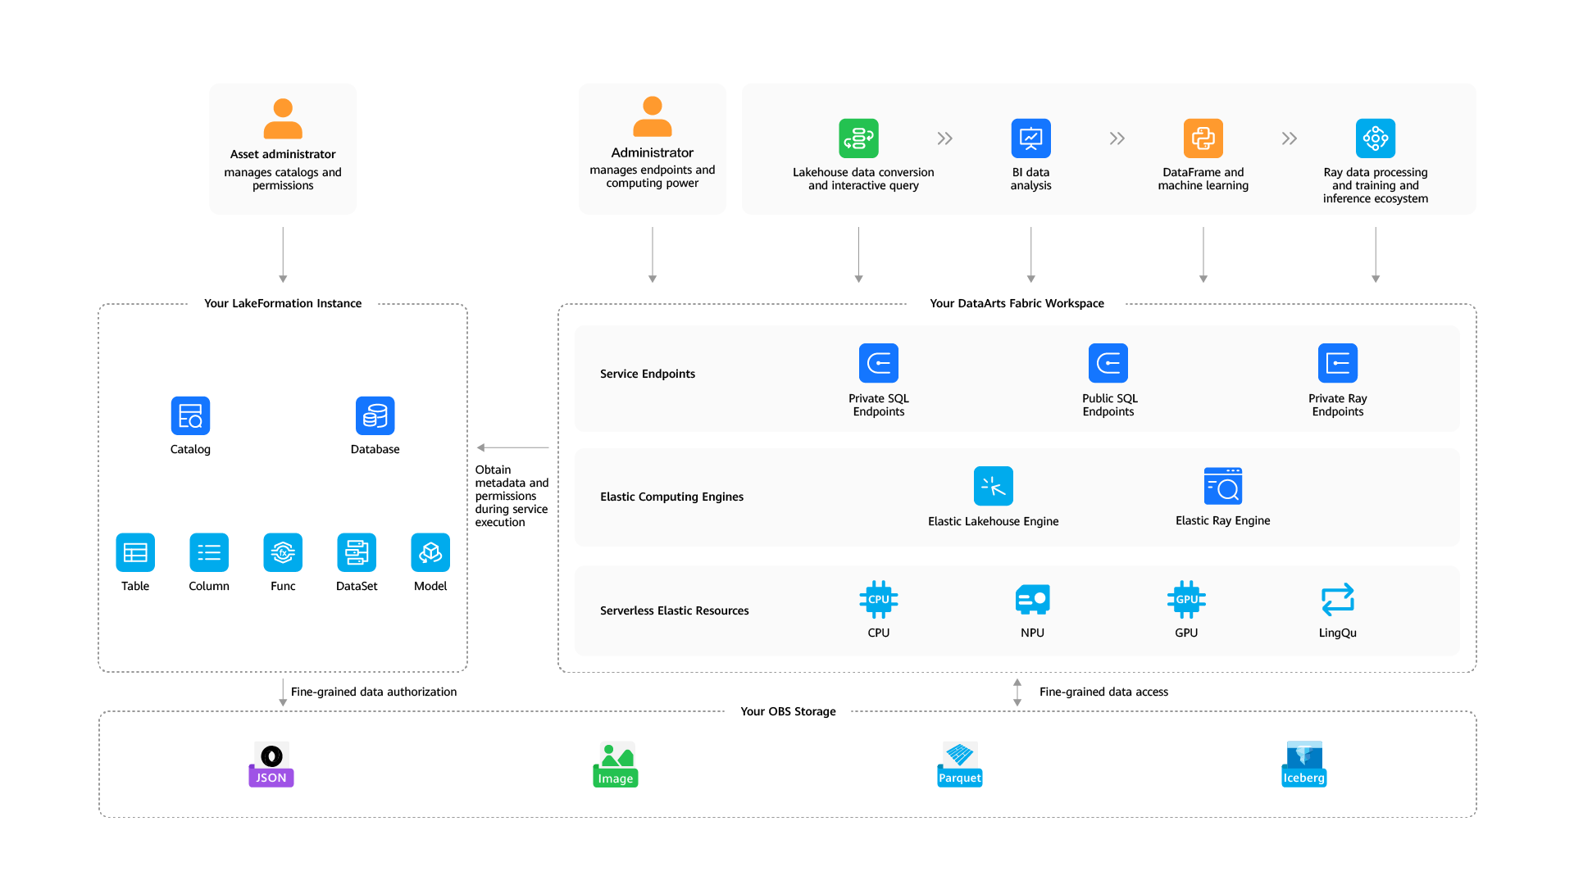Click the DataSet icon
The height and width of the screenshot is (885, 1574).
pyautogui.click(x=357, y=553)
